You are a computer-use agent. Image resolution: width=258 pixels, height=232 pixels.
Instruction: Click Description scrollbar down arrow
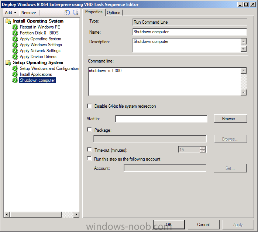(244, 49)
